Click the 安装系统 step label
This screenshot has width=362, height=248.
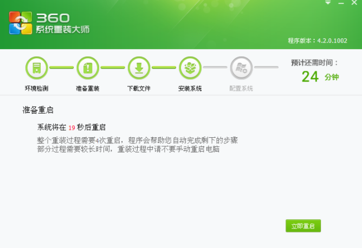click(190, 89)
